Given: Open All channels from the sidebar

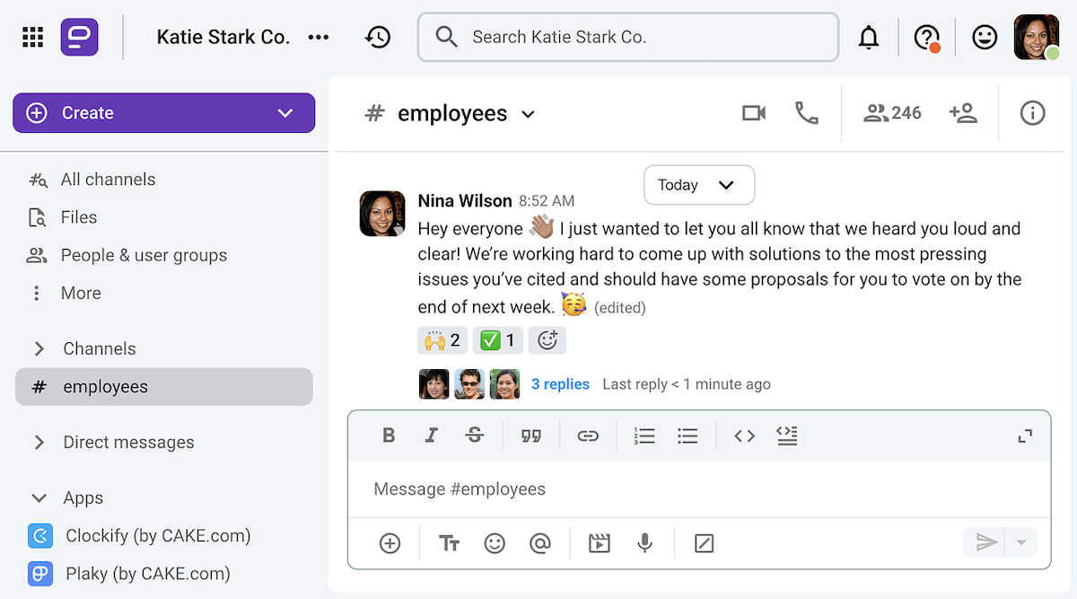Looking at the screenshot, I should pyautogui.click(x=107, y=179).
